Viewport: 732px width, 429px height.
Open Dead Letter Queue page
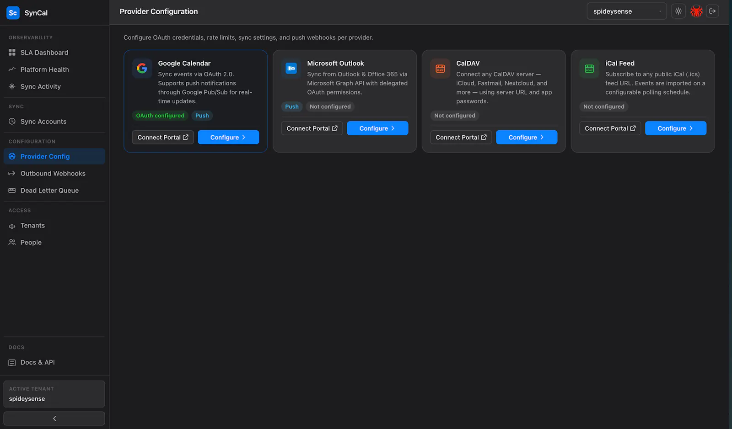pyautogui.click(x=54, y=191)
